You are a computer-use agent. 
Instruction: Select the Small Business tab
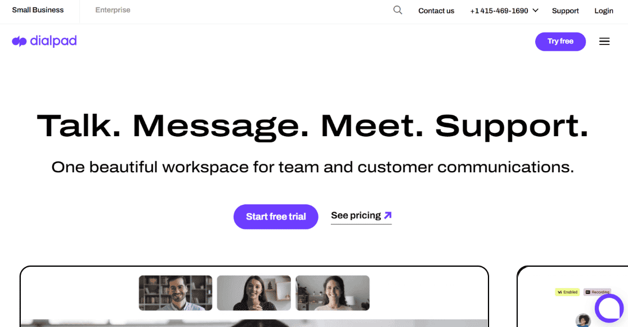pos(38,10)
